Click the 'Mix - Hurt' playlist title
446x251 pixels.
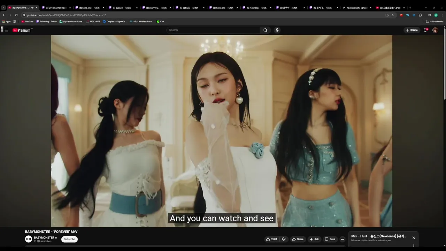click(x=379, y=236)
